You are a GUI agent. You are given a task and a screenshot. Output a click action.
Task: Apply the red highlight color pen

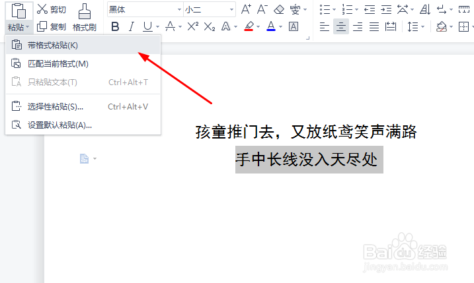tap(249, 27)
